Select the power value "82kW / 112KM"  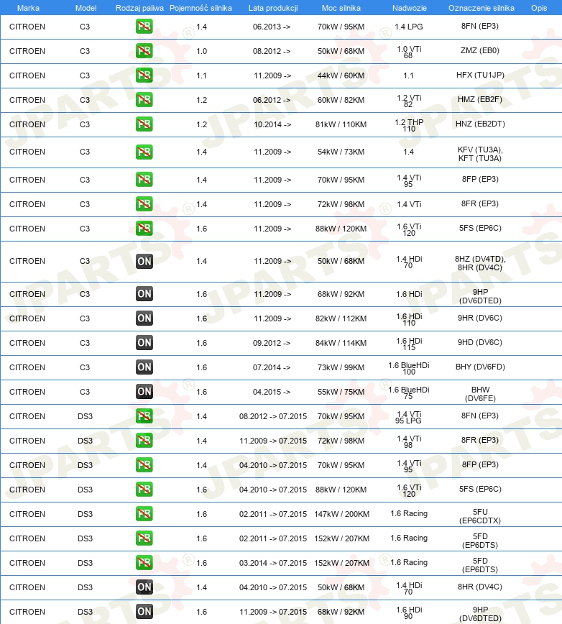[x=341, y=318]
